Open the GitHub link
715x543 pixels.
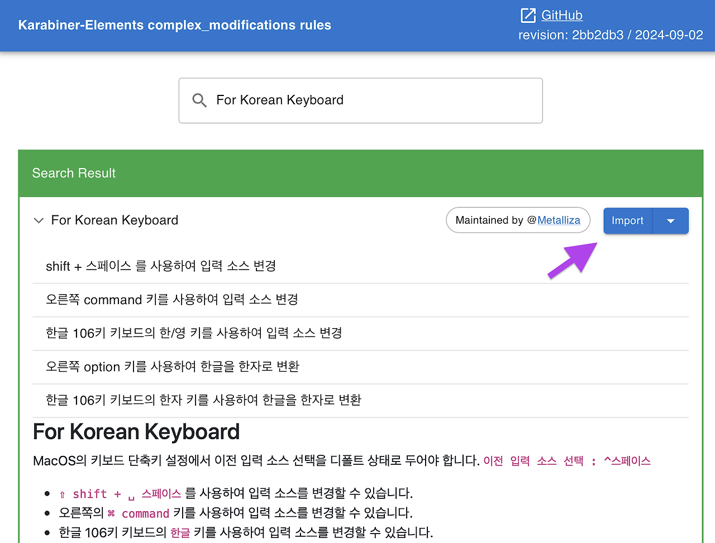point(562,16)
